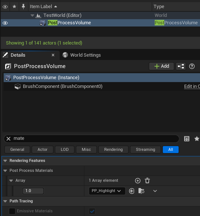Click the actor class icon beside PostProcessVolume title
Screen dimensions: 200x216
pos(8,66)
